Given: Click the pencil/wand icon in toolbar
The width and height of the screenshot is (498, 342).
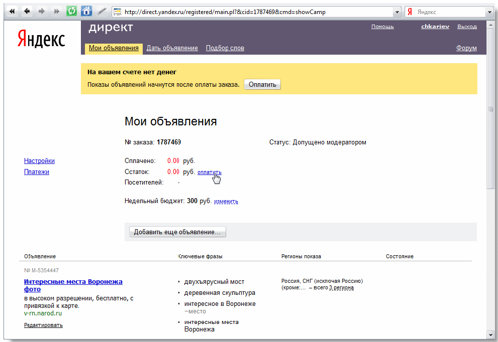Looking at the screenshot, I should pos(102,12).
